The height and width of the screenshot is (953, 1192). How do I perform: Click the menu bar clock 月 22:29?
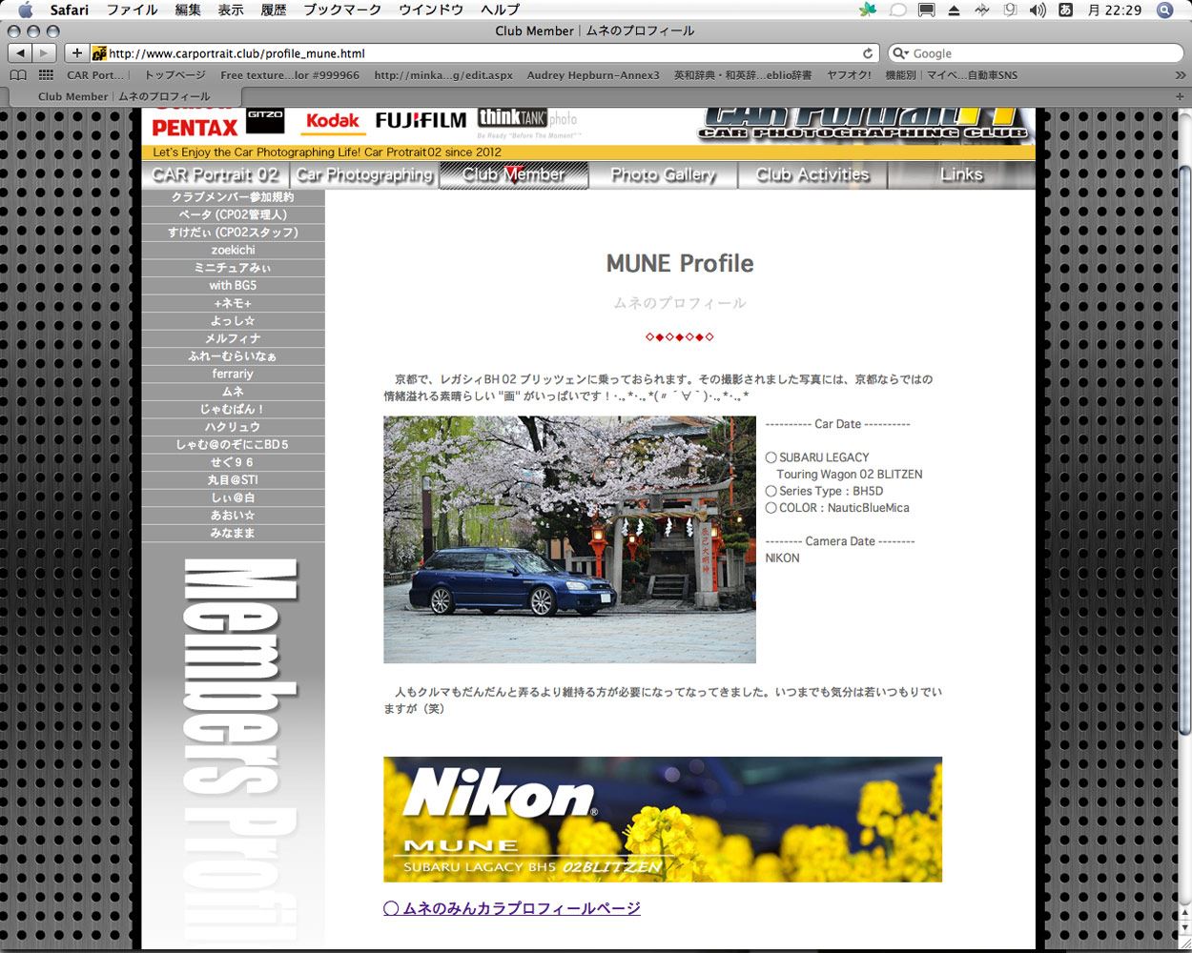pos(1115,10)
